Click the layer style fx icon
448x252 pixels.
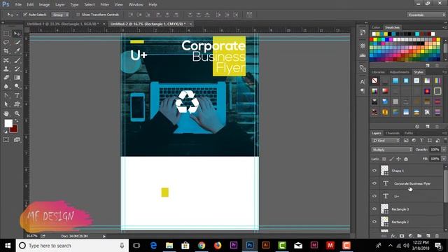coord(393,236)
